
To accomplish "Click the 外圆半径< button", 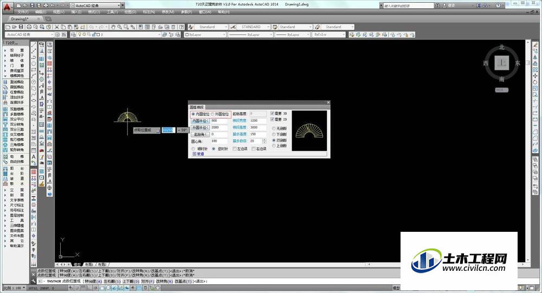I will coord(201,128).
